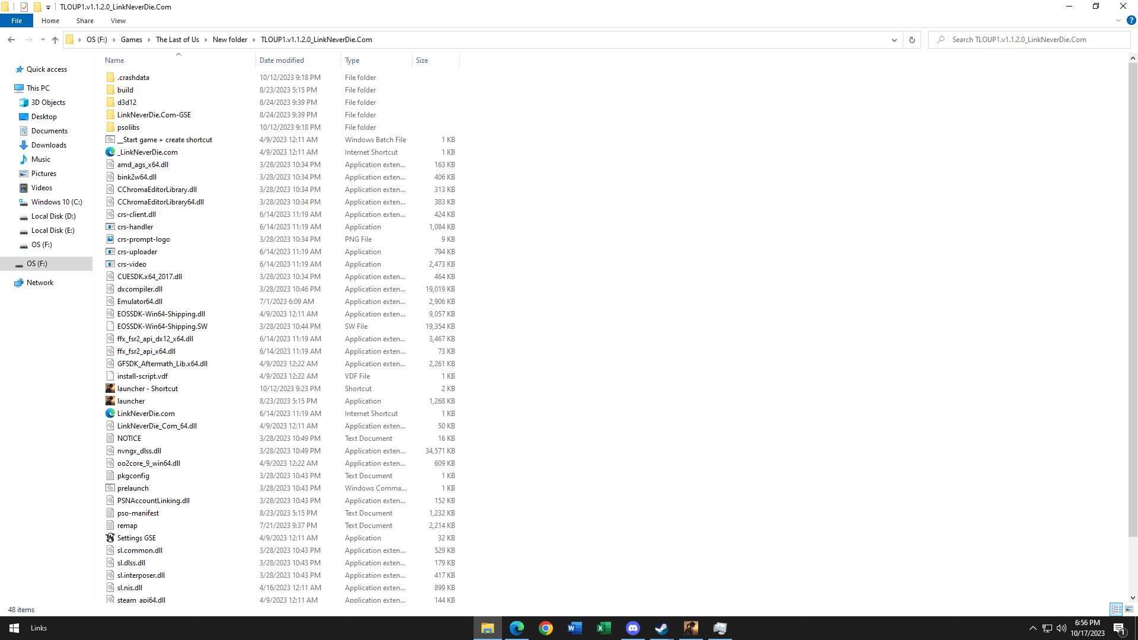
Task: Refresh the current folder view
Action: click(x=912, y=40)
